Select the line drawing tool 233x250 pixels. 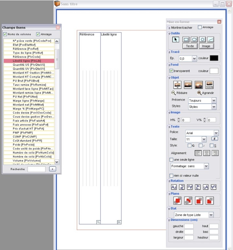tap(210, 39)
